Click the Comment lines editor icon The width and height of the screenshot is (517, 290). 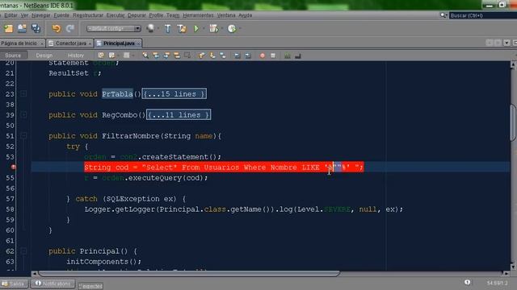pos(288,56)
